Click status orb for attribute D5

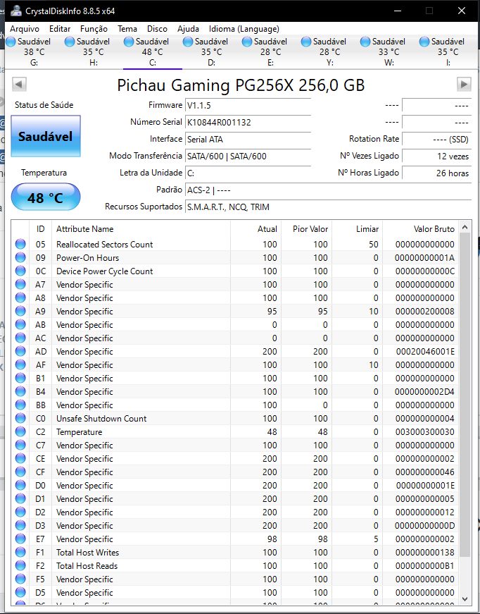(20, 592)
